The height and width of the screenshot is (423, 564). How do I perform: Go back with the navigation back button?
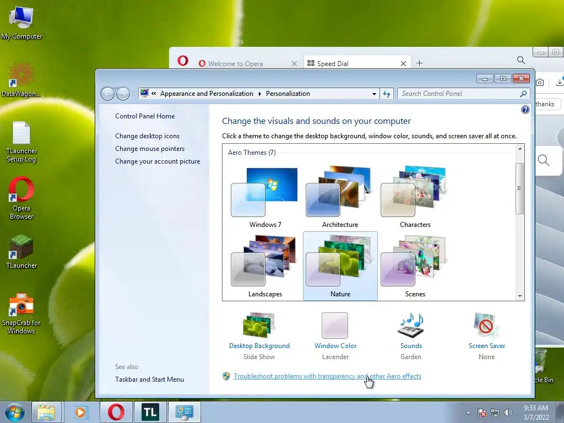[107, 94]
